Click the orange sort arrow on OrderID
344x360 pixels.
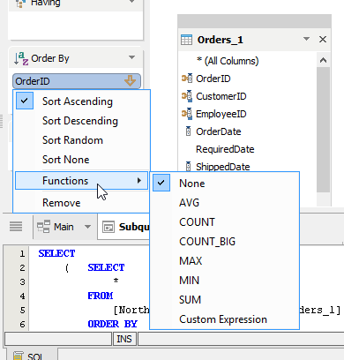130,80
